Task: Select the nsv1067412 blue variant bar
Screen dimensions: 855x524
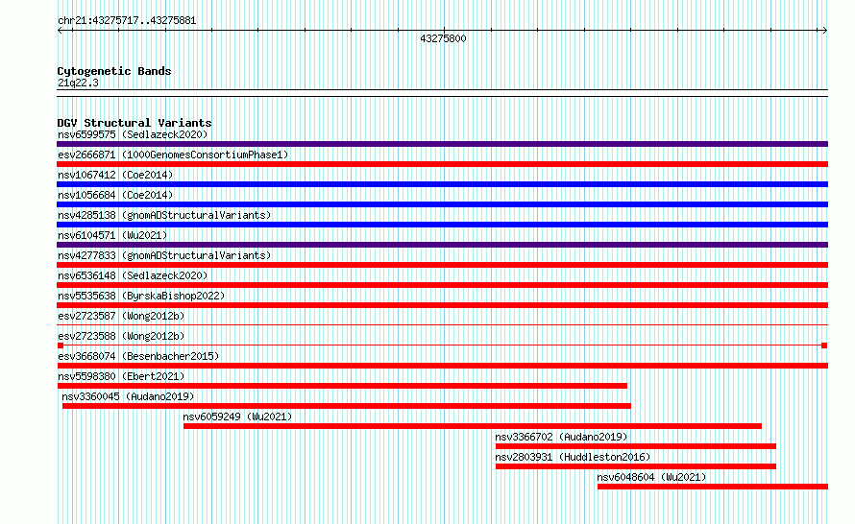Action: point(442,184)
